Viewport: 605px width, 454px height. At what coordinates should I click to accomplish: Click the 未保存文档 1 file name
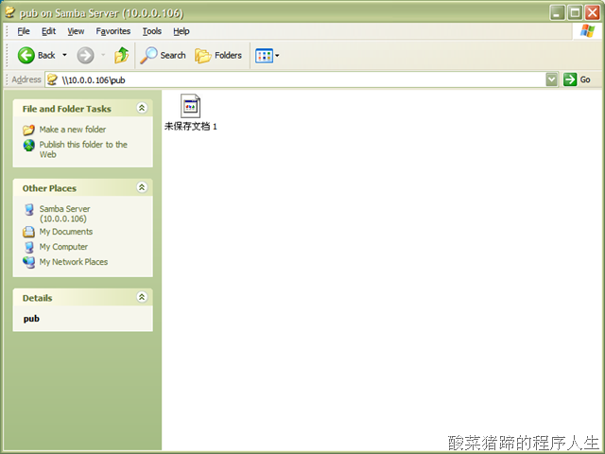pos(191,126)
